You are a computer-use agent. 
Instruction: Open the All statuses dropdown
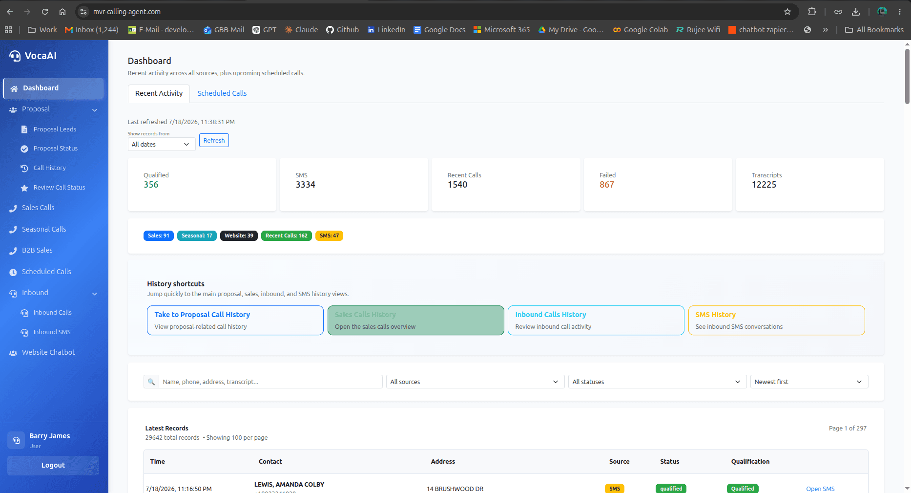[x=658, y=382]
